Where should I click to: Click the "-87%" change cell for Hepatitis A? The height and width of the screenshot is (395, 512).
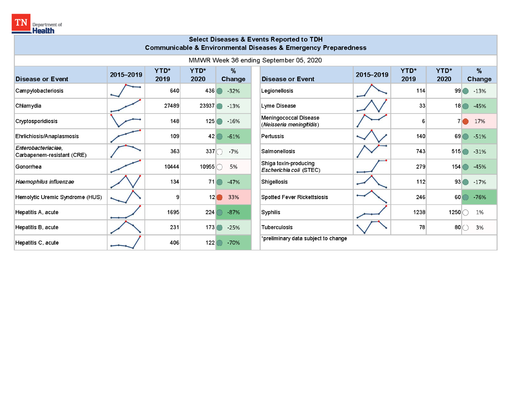(234, 212)
